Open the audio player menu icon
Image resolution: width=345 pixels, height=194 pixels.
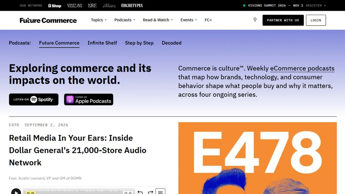(x=160, y=191)
